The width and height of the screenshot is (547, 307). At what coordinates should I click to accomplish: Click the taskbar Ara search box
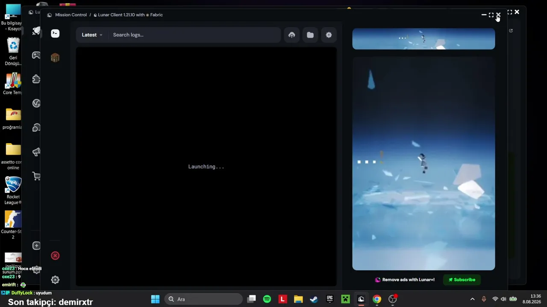tap(203, 299)
